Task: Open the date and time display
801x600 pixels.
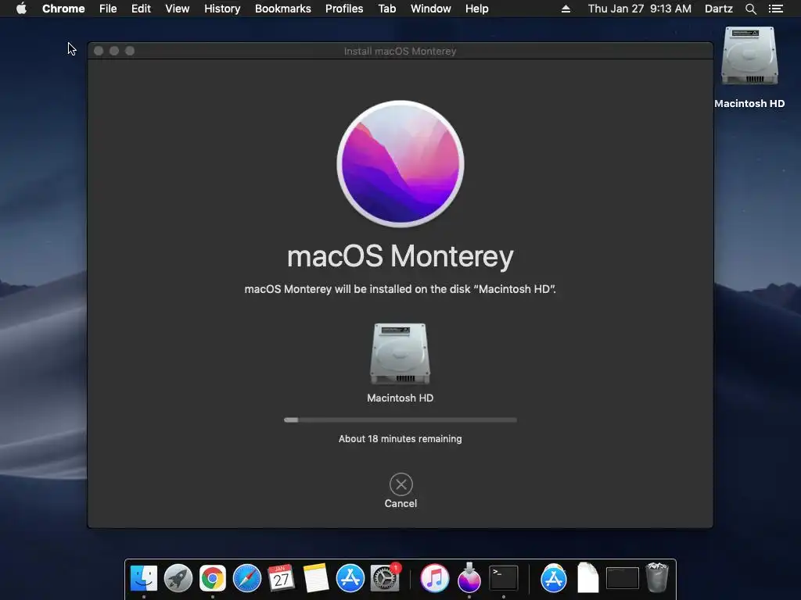Action: point(640,9)
